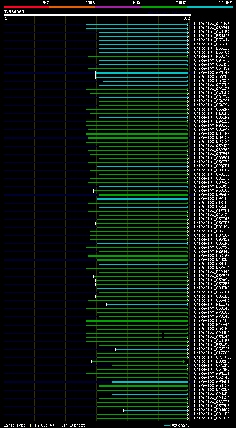The image size is (236, 428).
Task: Select the UniRef100_Q9LDX4 label
Action: point(212,98)
